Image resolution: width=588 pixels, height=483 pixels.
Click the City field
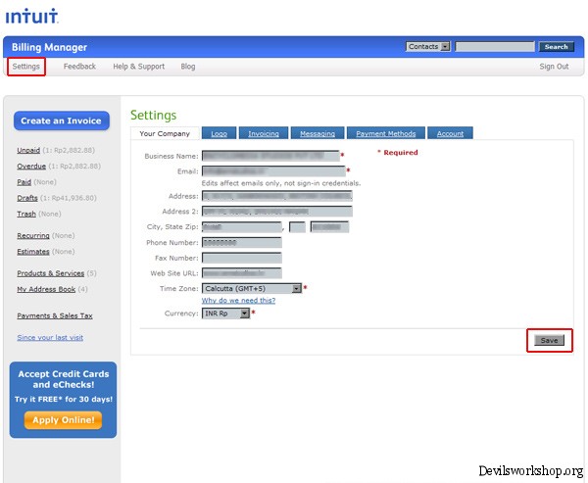point(242,227)
